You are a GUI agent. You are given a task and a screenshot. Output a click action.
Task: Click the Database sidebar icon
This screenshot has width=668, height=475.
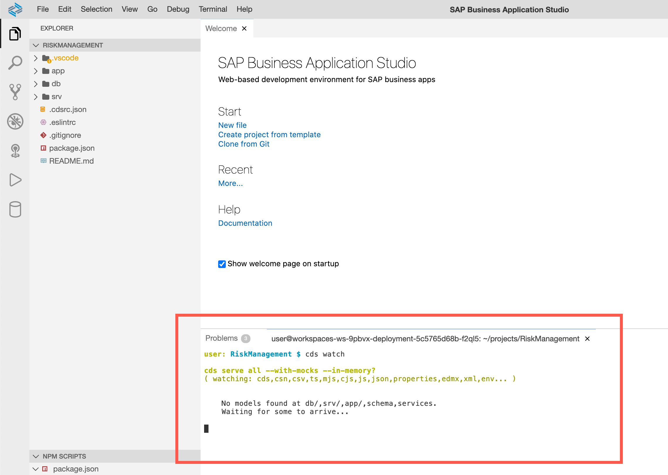16,210
